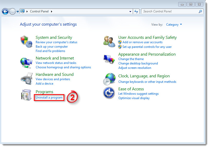209x148 pixels.
Task: Click the search magnifier icon
Action: pyautogui.click(x=200, y=11)
